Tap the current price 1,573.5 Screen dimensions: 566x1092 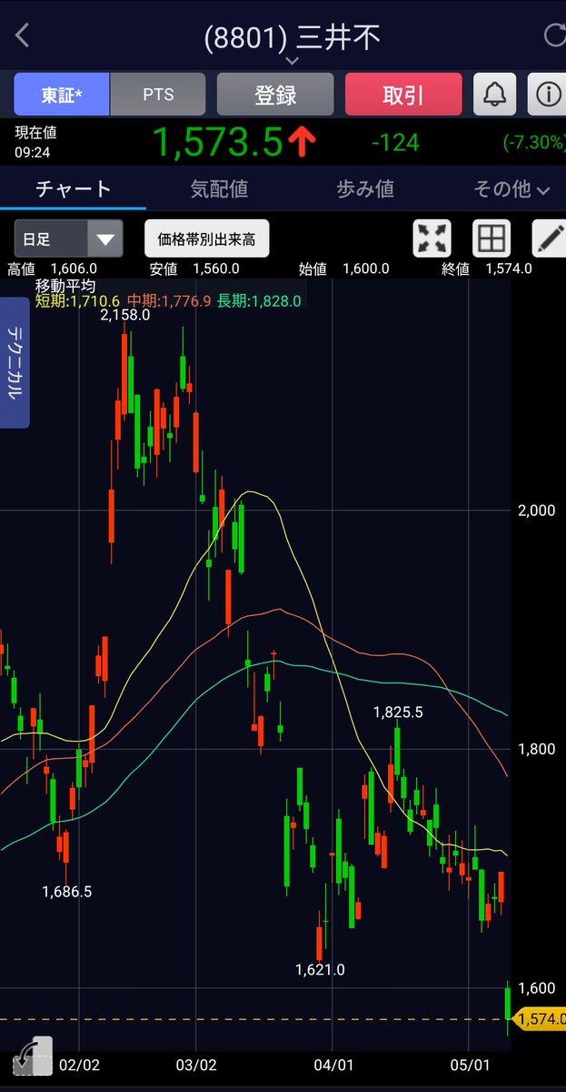[218, 142]
